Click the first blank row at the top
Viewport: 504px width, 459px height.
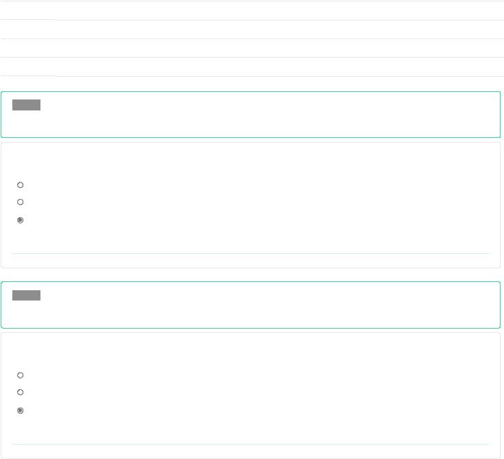click(252, 10)
